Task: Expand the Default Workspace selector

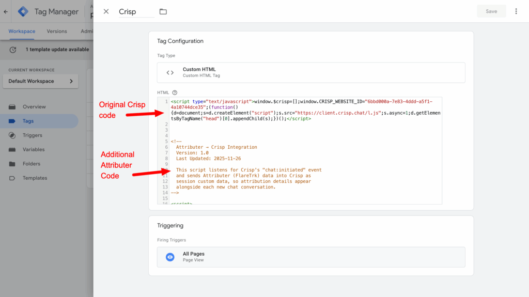Action: 40,81
